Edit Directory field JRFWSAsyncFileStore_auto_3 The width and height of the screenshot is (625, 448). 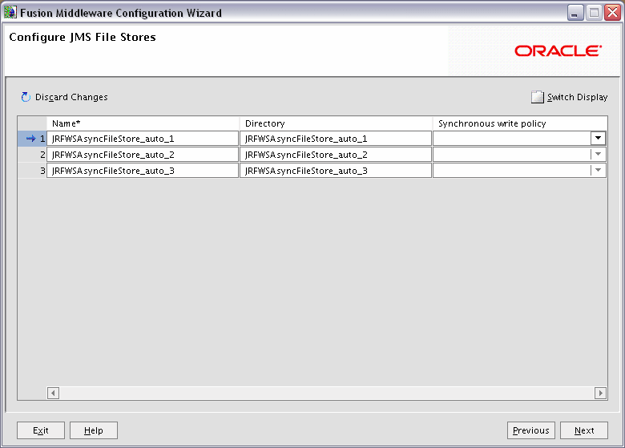(x=336, y=170)
